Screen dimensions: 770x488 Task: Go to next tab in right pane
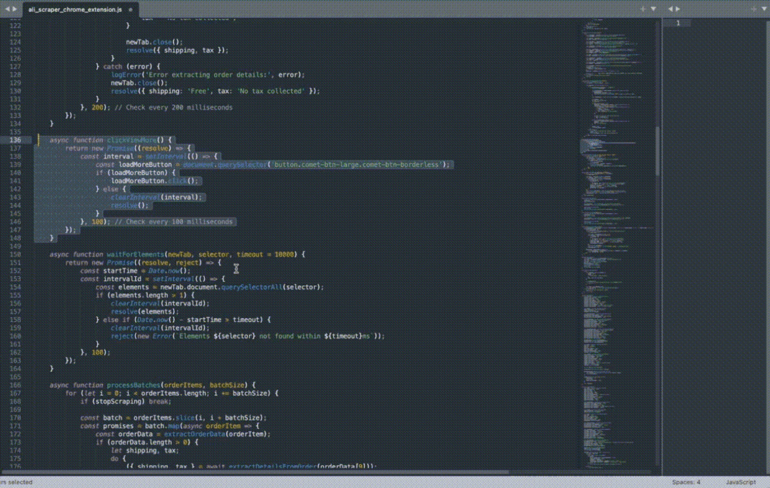pyautogui.click(x=678, y=9)
